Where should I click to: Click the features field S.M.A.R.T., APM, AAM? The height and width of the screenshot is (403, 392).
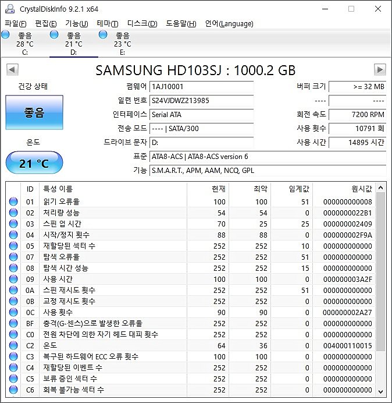click(268, 171)
